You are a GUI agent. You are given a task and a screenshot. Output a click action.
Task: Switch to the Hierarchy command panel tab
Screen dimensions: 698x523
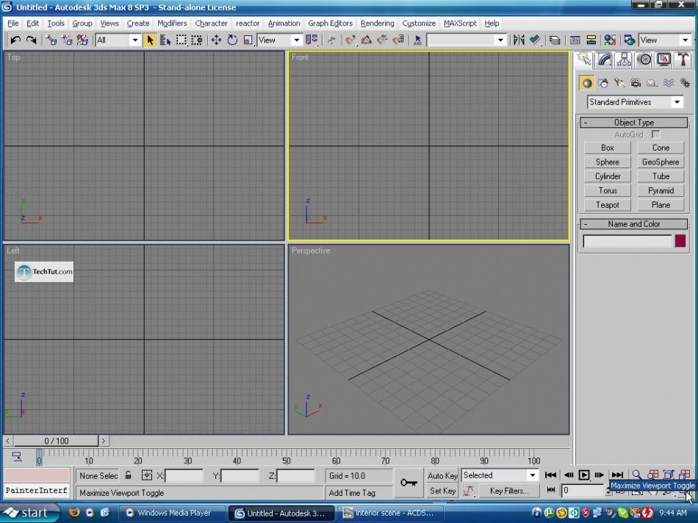click(624, 59)
